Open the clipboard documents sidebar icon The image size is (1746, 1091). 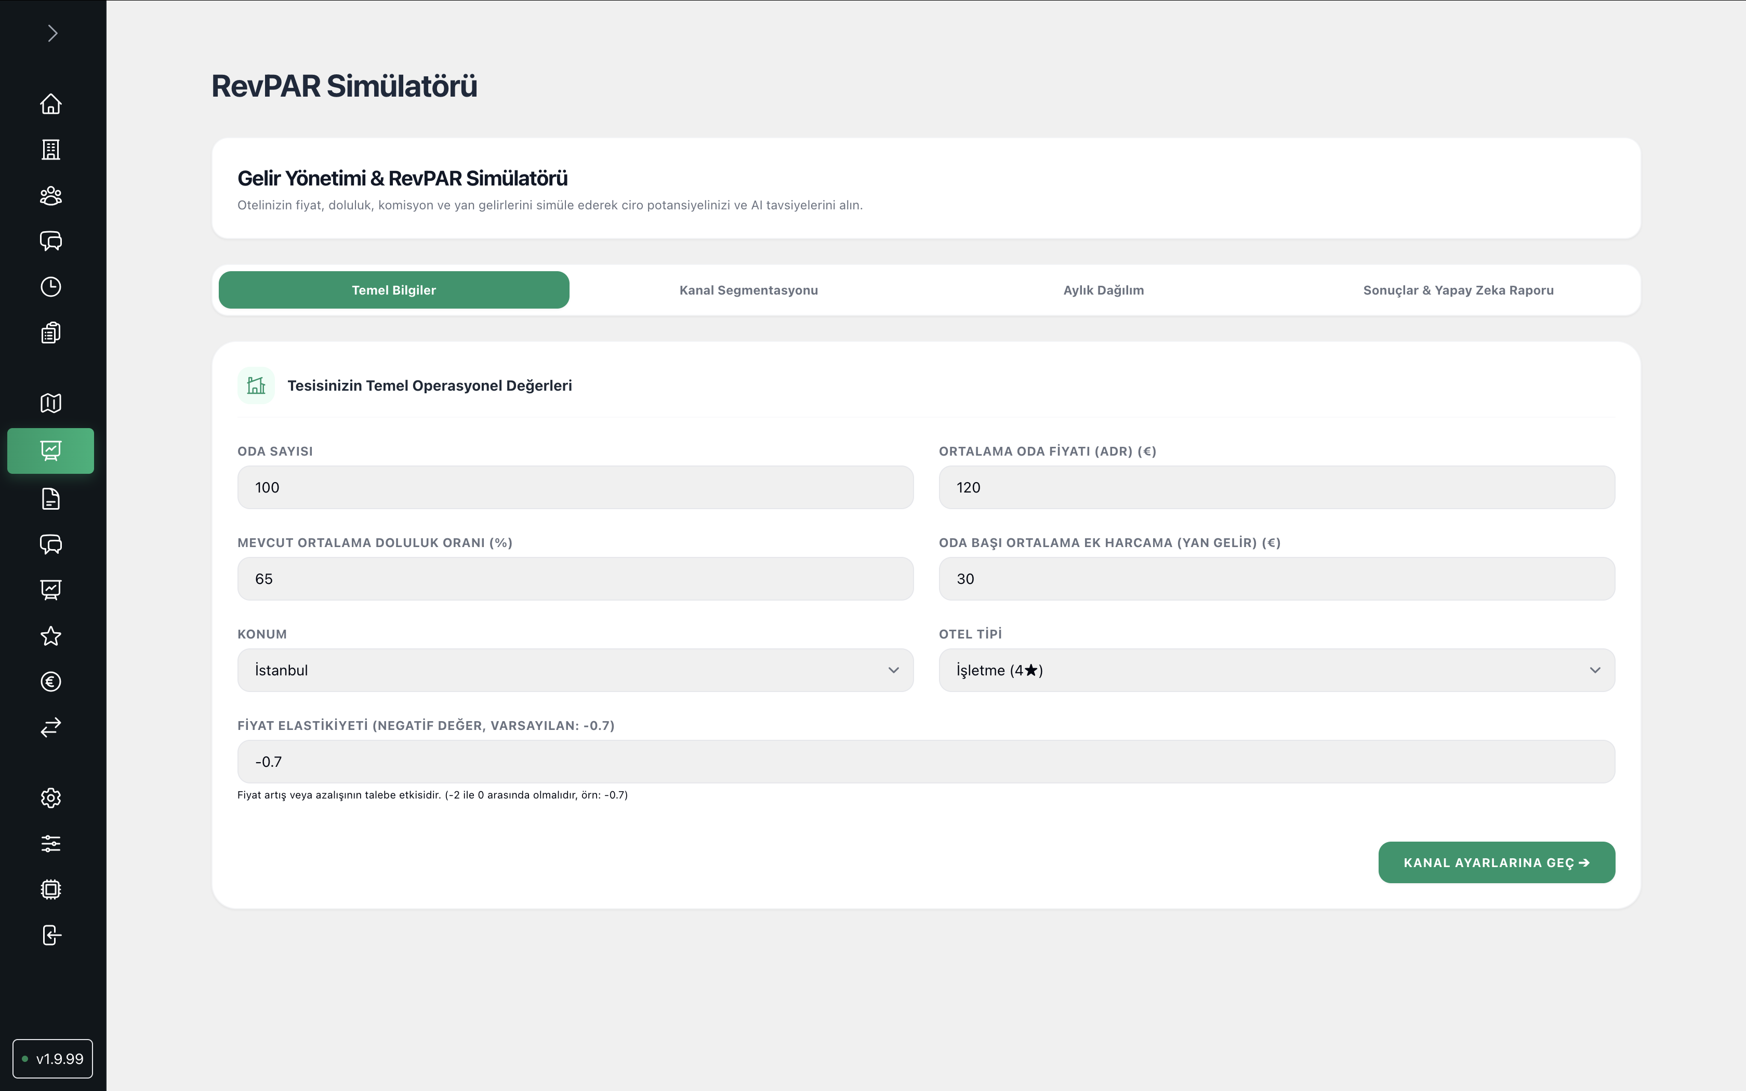[50, 332]
